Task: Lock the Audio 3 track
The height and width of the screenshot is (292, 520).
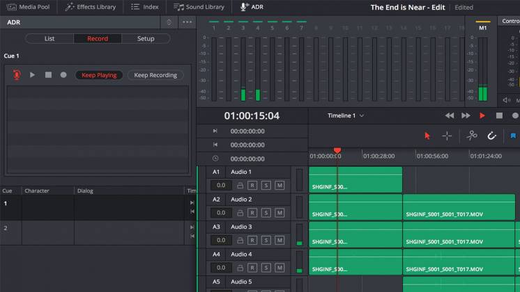Action: coord(240,241)
